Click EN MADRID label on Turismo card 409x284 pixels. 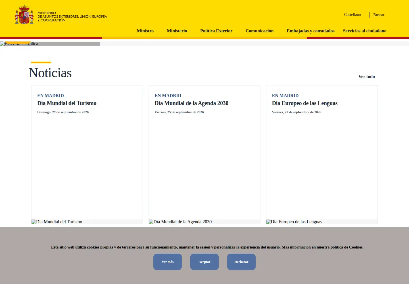(51, 96)
